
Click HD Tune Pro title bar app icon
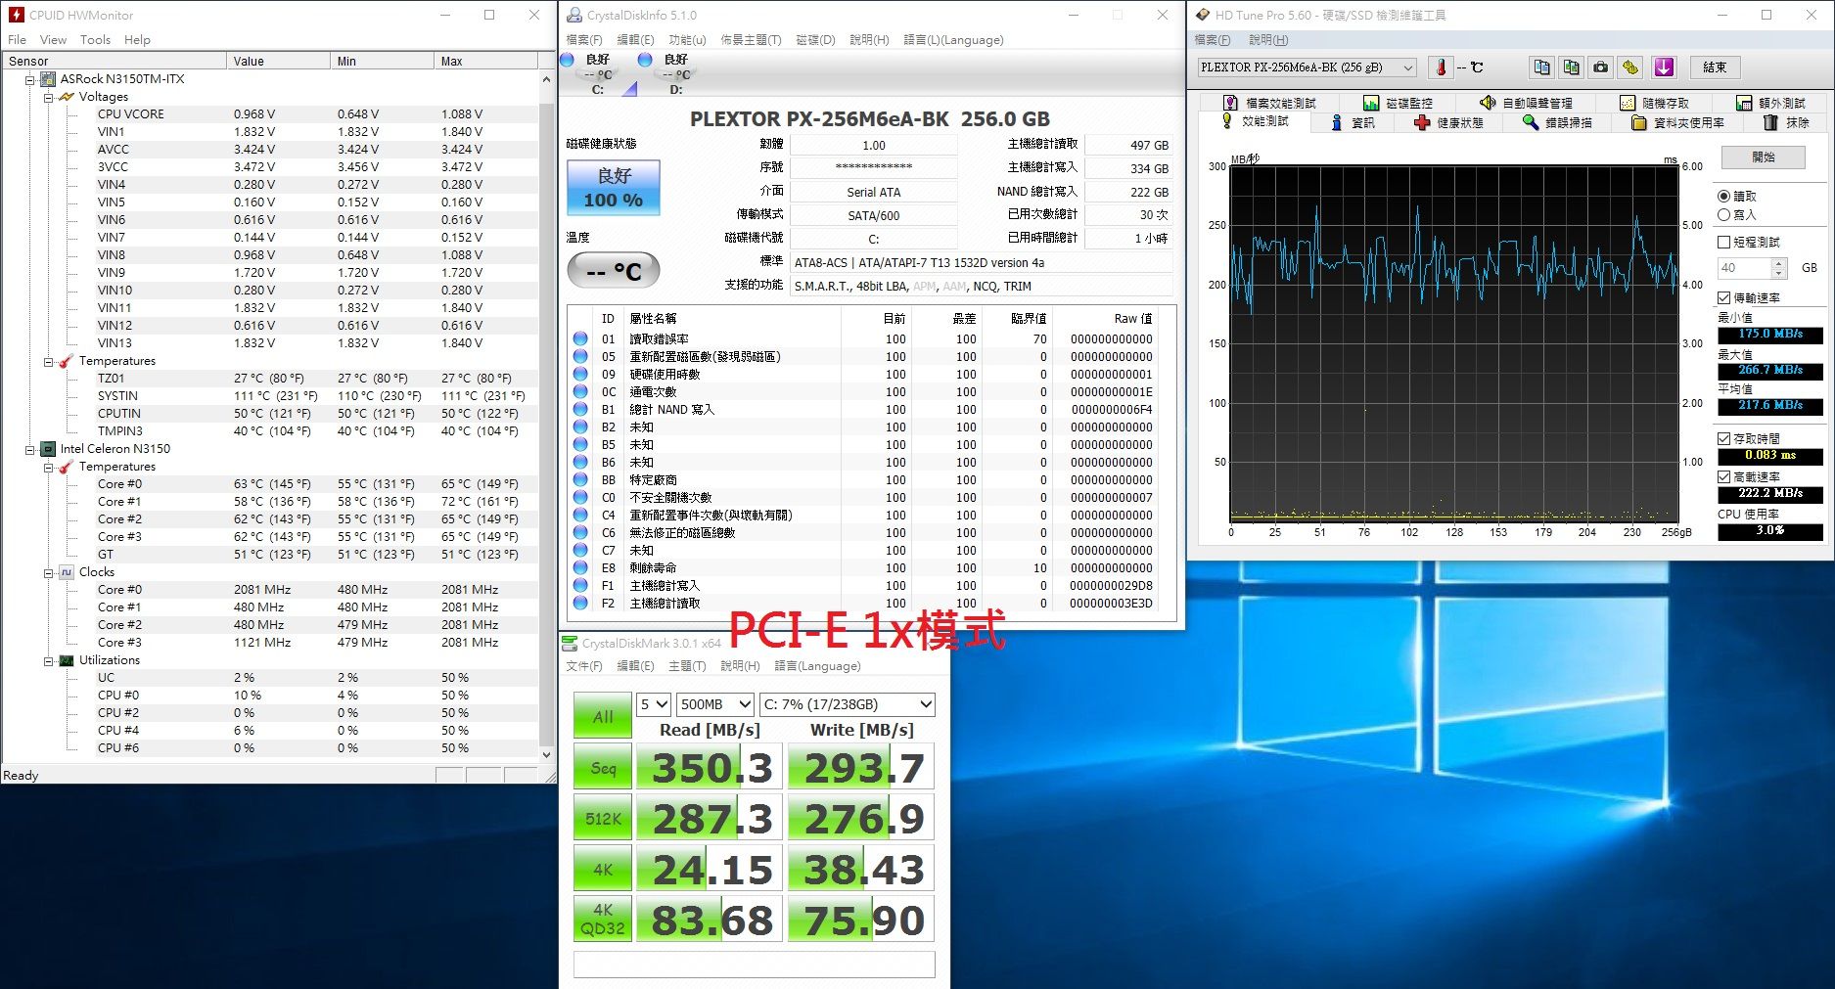1203,15
